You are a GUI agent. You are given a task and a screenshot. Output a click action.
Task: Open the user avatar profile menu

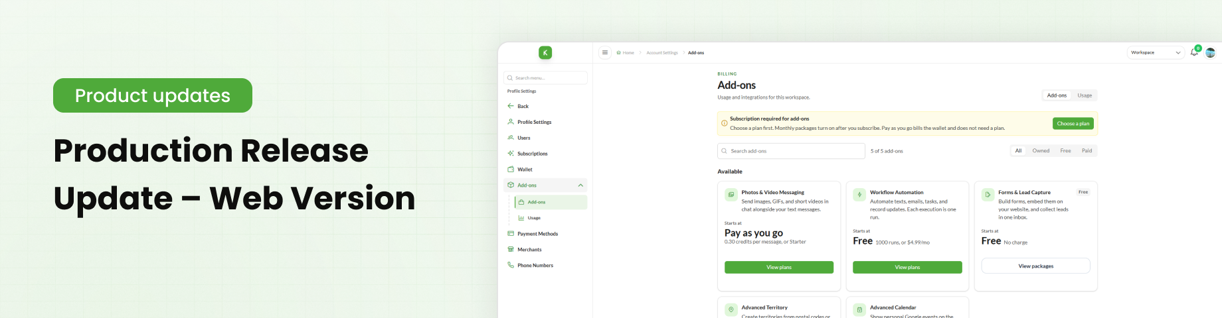tap(1210, 52)
